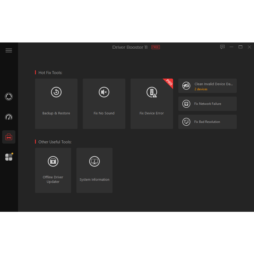Click the orange '2 devices' text
This screenshot has height=254, width=254.
[x=201, y=89]
